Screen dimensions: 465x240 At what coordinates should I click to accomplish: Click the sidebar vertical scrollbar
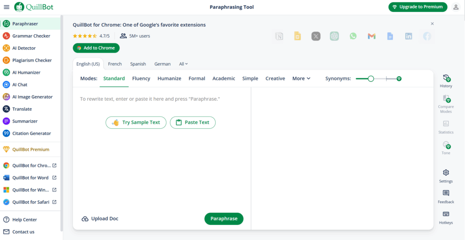[x=62, y=123]
